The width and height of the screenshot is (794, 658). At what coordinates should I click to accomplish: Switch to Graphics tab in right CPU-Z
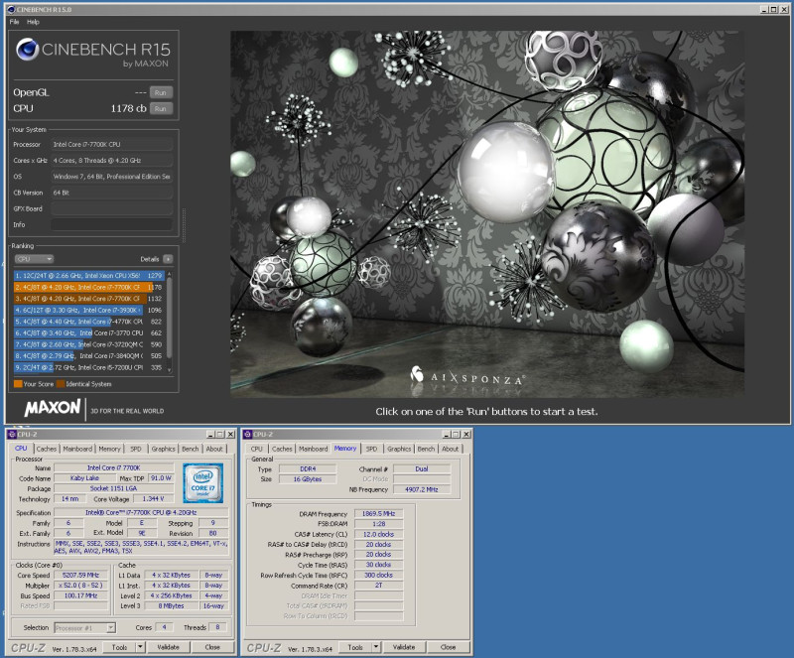399,449
